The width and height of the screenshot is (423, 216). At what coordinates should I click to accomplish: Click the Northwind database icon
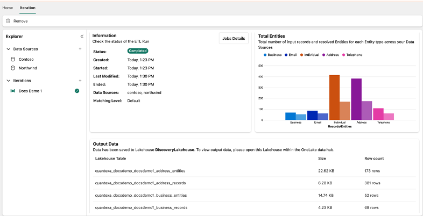(13, 68)
